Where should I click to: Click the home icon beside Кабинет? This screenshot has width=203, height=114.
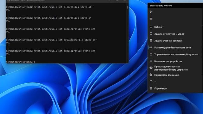151,27
